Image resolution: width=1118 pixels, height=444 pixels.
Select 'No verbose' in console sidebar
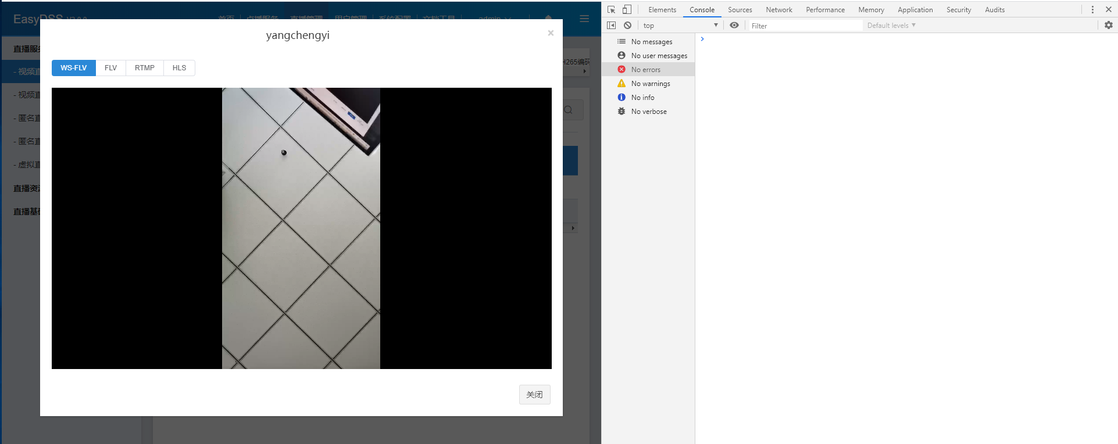pyautogui.click(x=649, y=112)
